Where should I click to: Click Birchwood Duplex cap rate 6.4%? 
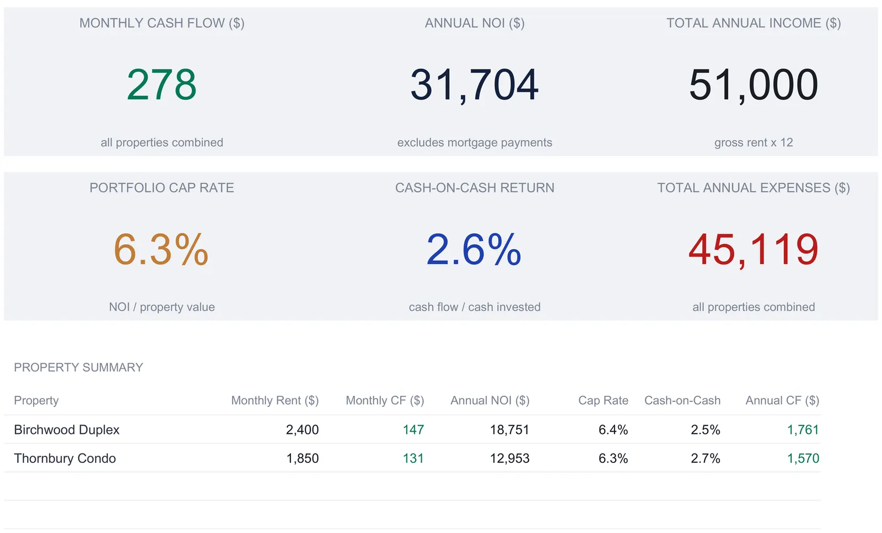point(614,430)
